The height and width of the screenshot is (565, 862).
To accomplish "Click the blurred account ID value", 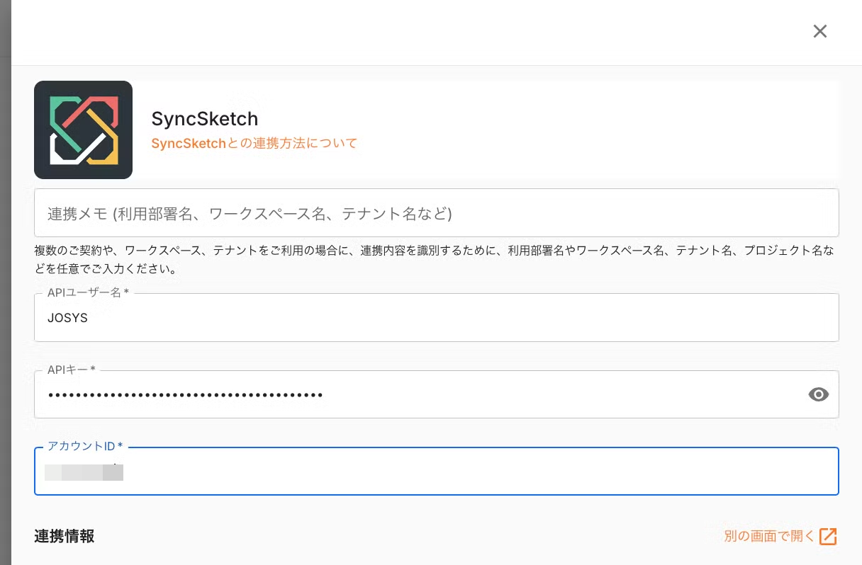I will pyautogui.click(x=84, y=472).
